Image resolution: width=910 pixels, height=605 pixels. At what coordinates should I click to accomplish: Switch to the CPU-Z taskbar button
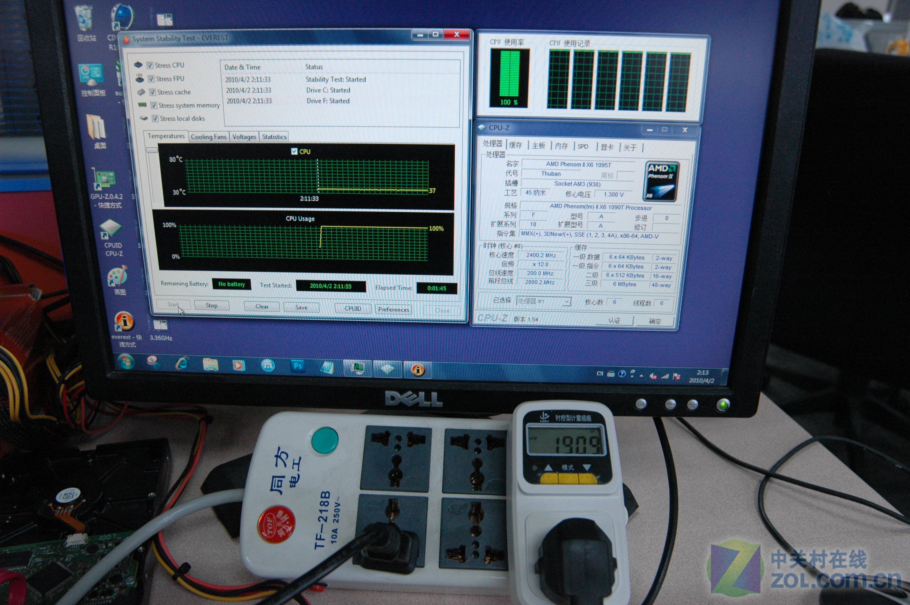click(x=387, y=369)
